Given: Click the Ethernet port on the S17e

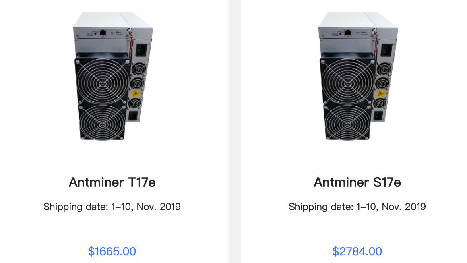Looking at the screenshot, I should coord(349,31).
